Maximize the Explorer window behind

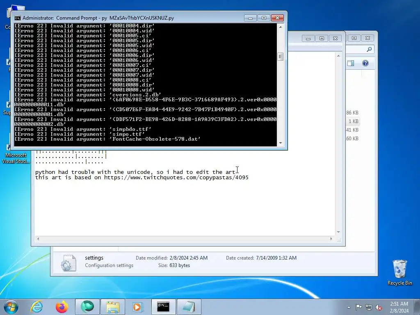tap(354, 38)
